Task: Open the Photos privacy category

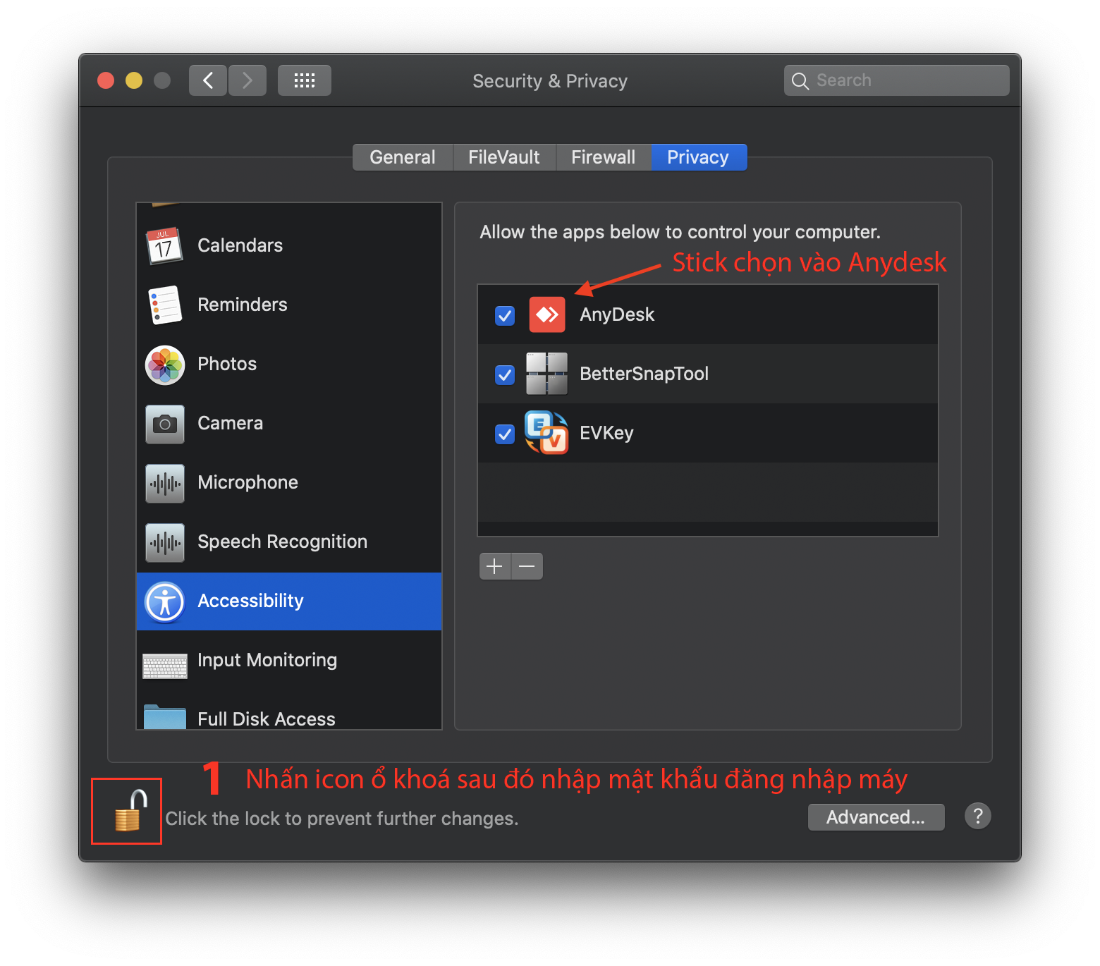Action: tap(227, 365)
